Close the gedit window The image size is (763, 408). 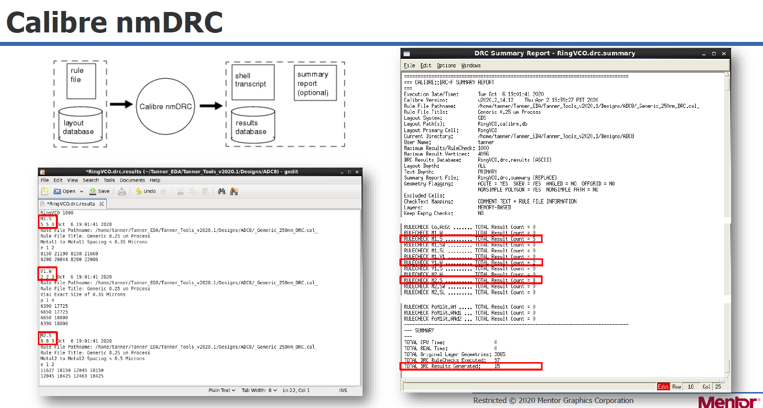pyautogui.click(x=357, y=172)
